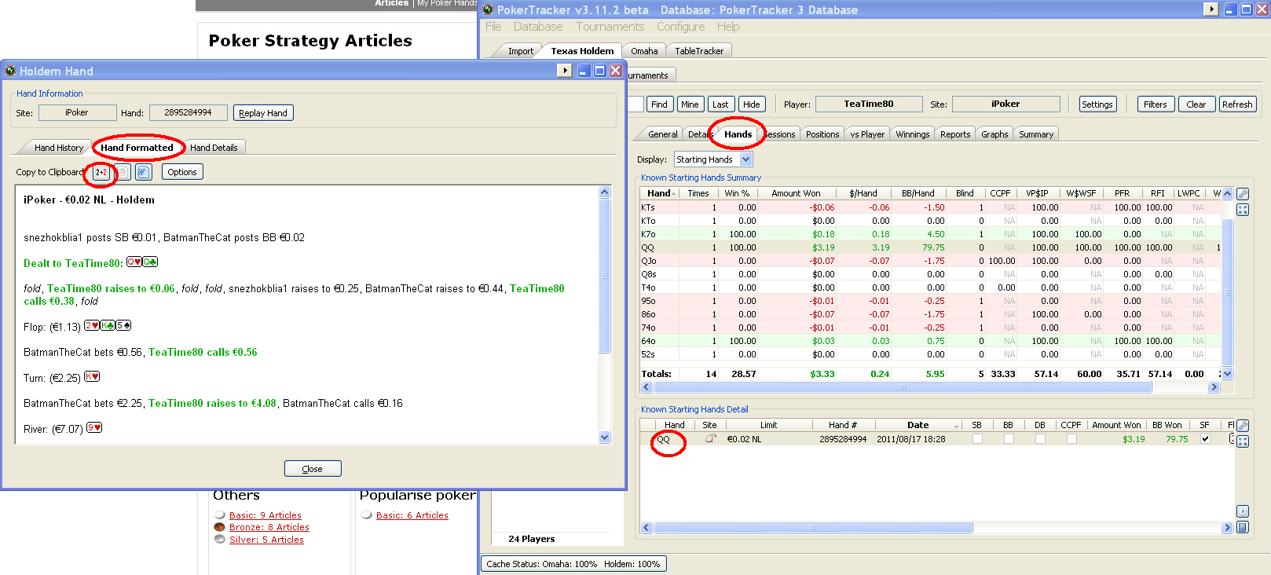Click the PokerTracker main window logo icon

[488, 9]
